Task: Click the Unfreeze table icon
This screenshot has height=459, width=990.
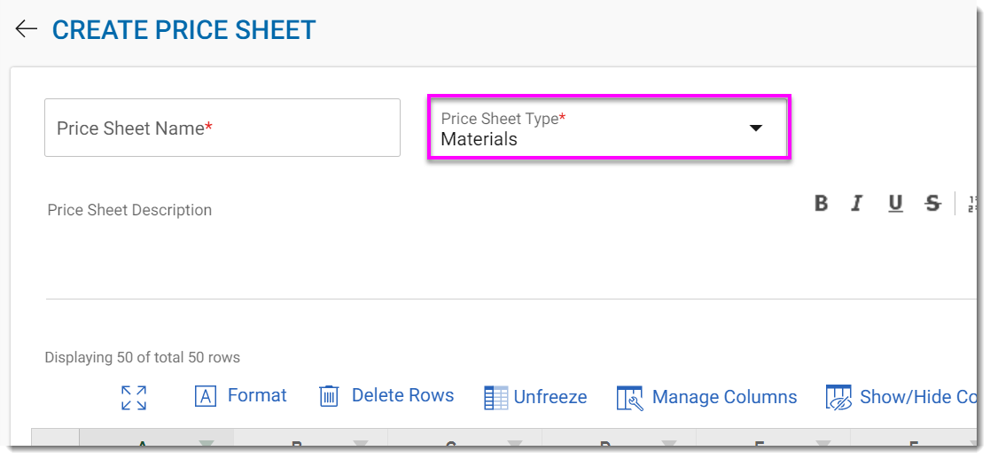Action: point(495,398)
